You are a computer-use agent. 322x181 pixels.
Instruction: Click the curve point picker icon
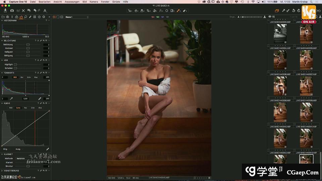[x=47, y=149]
